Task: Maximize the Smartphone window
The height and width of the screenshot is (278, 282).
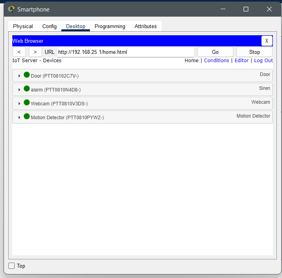Action: (246, 9)
